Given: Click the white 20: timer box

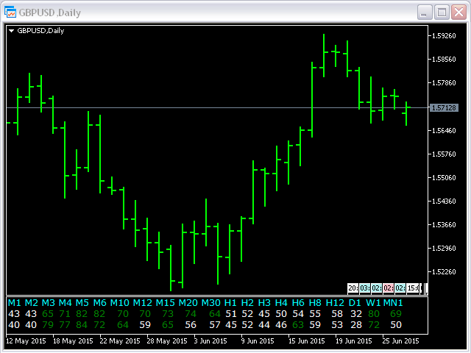Looking at the screenshot, I should pos(353,288).
